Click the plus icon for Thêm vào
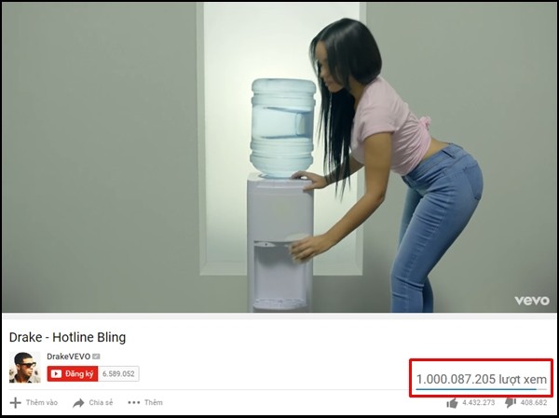This screenshot has height=418, width=559. coord(15,403)
